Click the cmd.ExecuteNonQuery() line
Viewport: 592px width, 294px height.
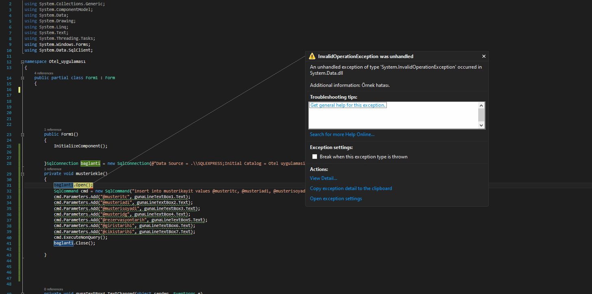click(x=78, y=238)
